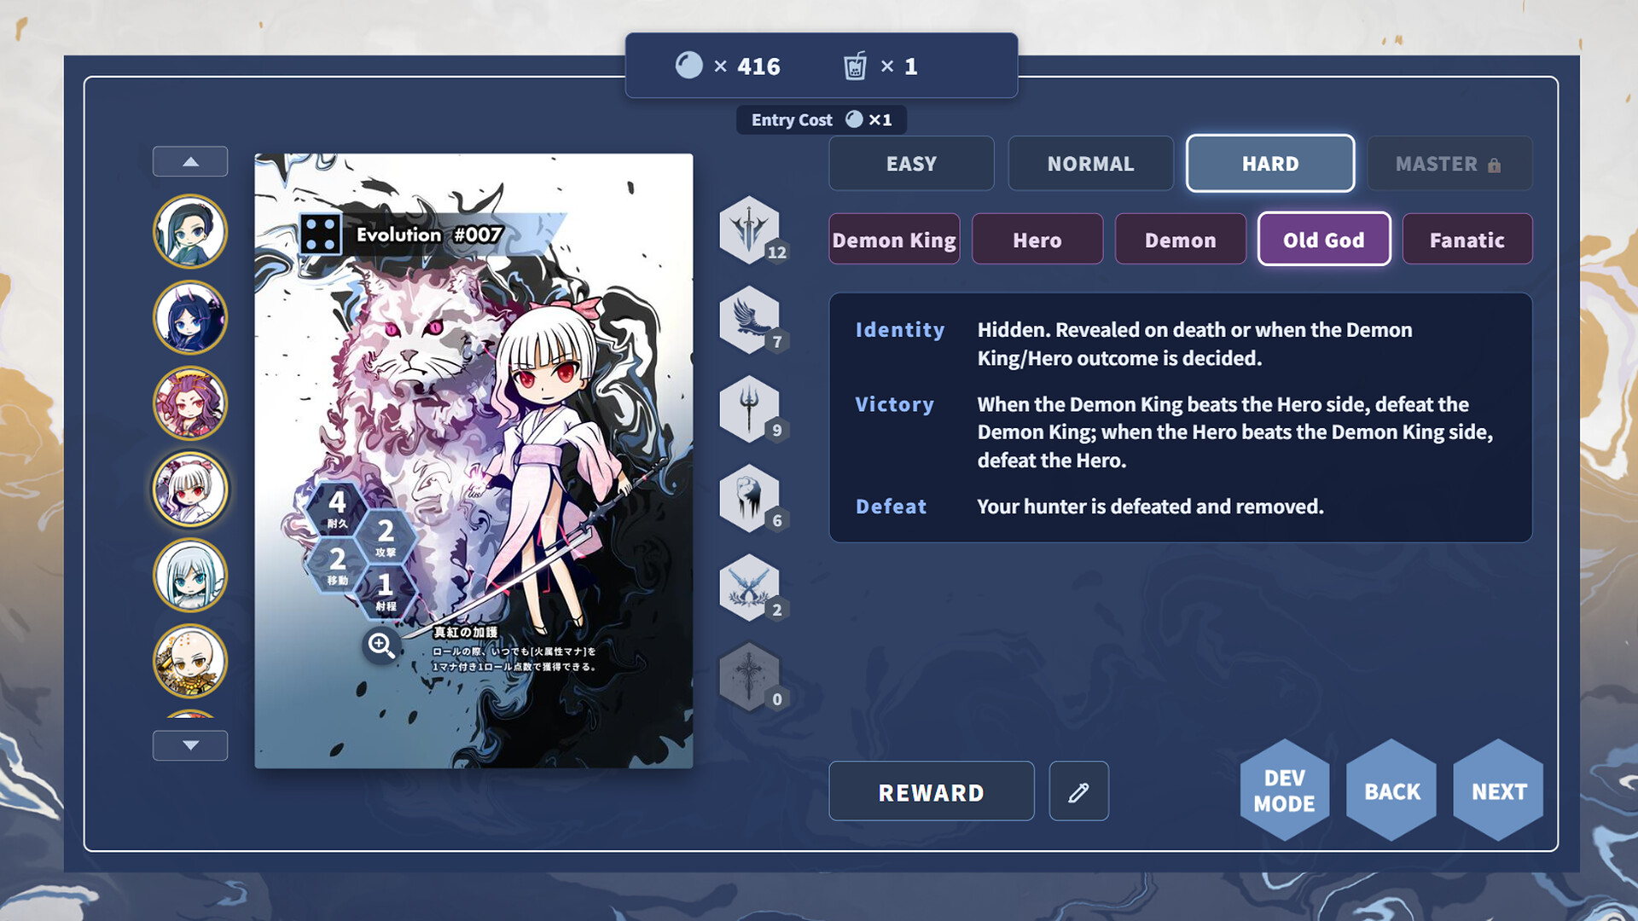Click the range stat hexagon showing 1
1638x921 pixels.
click(x=386, y=591)
